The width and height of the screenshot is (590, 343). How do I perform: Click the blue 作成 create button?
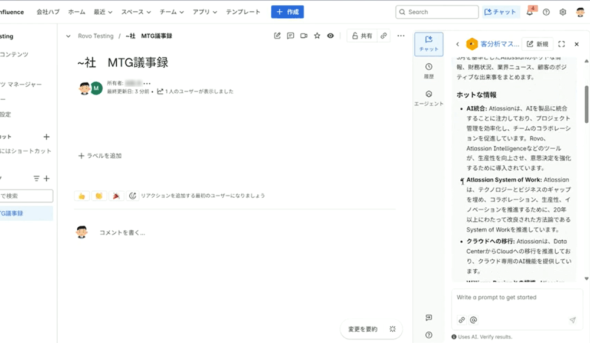coord(287,12)
